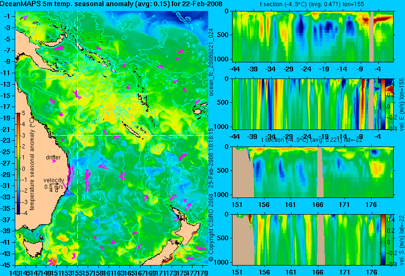Click the vel. E color scale bar
This screenshot has width=405, height=276.
[x=383, y=104]
